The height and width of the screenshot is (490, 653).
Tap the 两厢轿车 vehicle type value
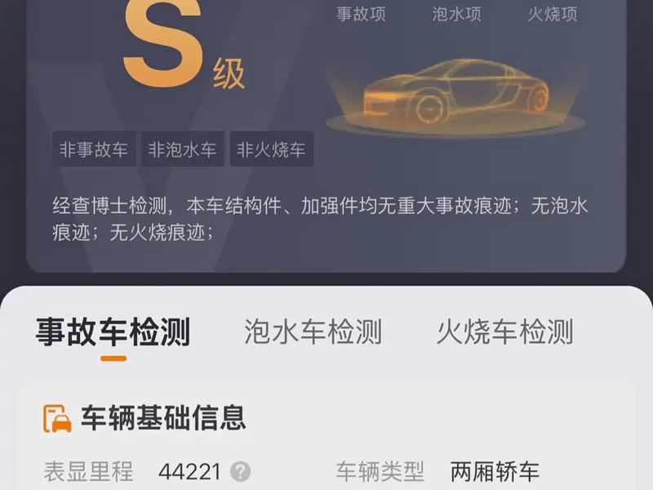click(x=495, y=472)
